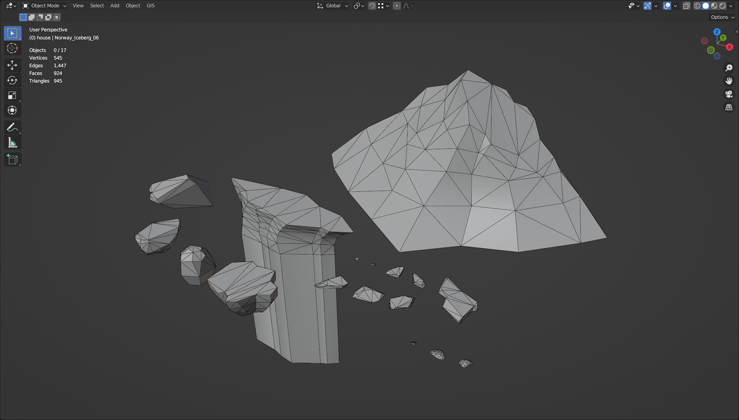Select the Rotate tool
Screen dimensions: 739x420
[12, 80]
